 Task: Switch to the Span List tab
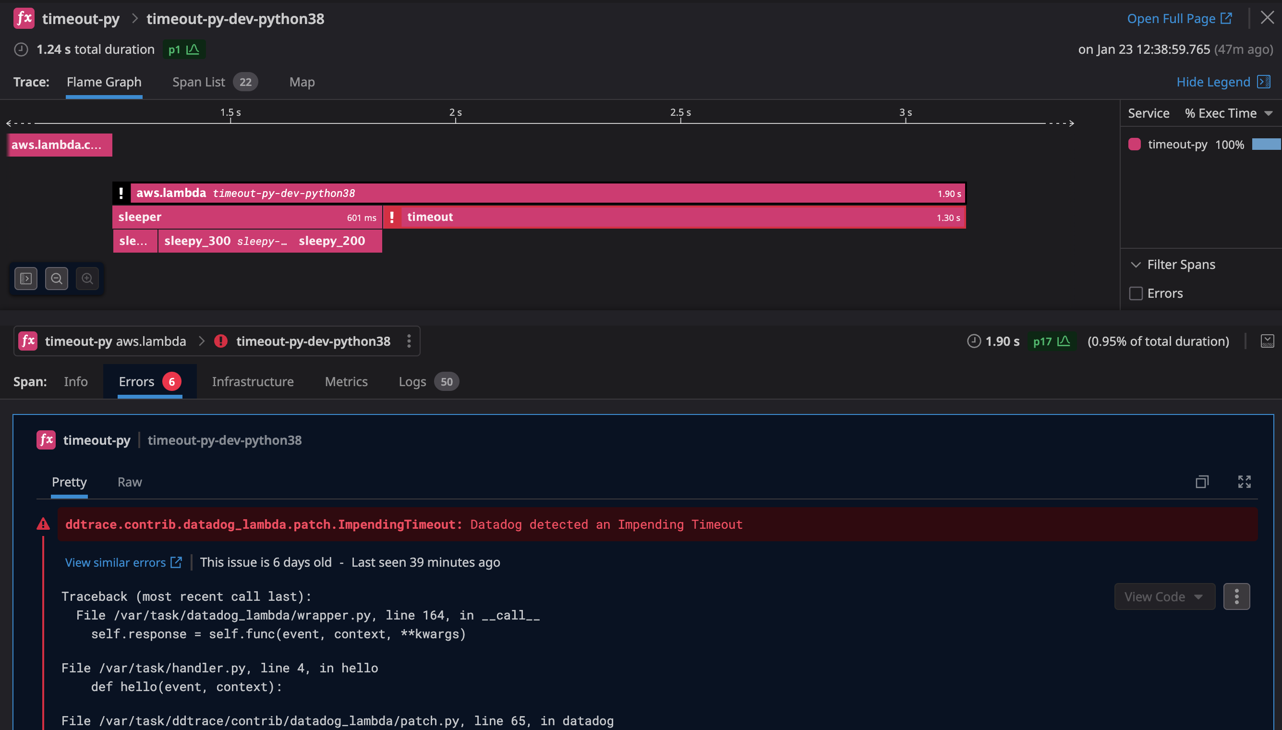(x=199, y=82)
